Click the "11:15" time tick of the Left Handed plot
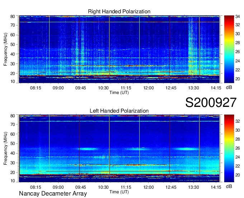244x198 pixels. click(126, 187)
